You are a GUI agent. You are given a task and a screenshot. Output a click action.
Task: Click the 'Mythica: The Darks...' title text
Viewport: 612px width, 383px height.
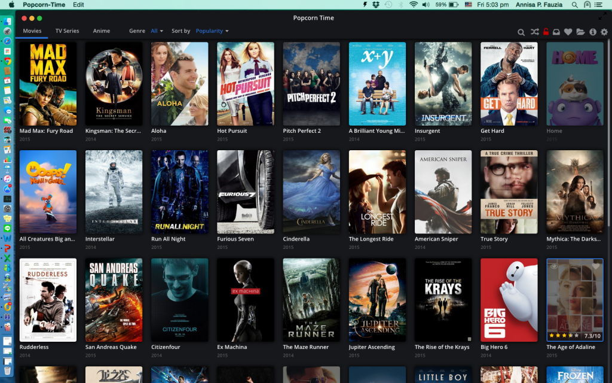point(573,239)
